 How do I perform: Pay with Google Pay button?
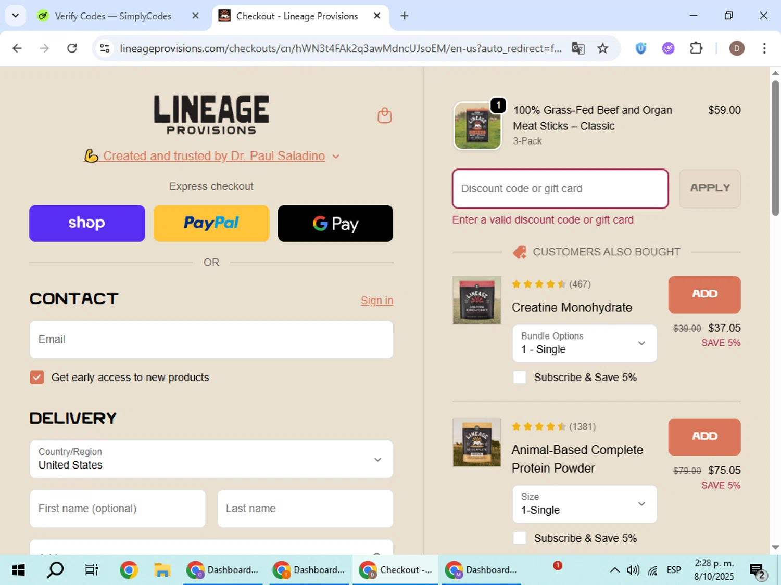point(335,224)
